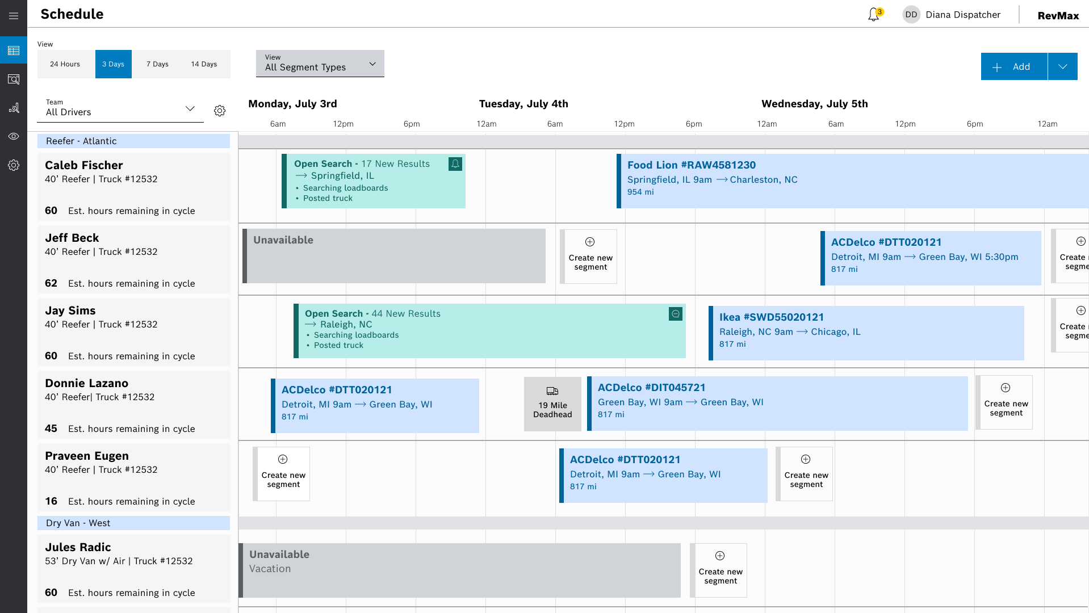
Task: Open the All Drivers team dropdown
Action: 120,108
